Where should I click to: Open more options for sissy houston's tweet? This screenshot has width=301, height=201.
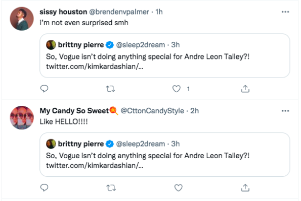(x=285, y=12)
